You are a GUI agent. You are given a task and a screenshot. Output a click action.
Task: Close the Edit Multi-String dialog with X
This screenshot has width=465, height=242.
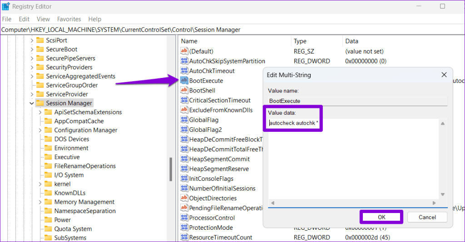(x=444, y=75)
